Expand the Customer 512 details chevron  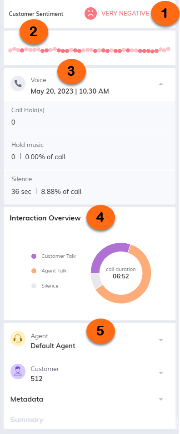point(161,373)
